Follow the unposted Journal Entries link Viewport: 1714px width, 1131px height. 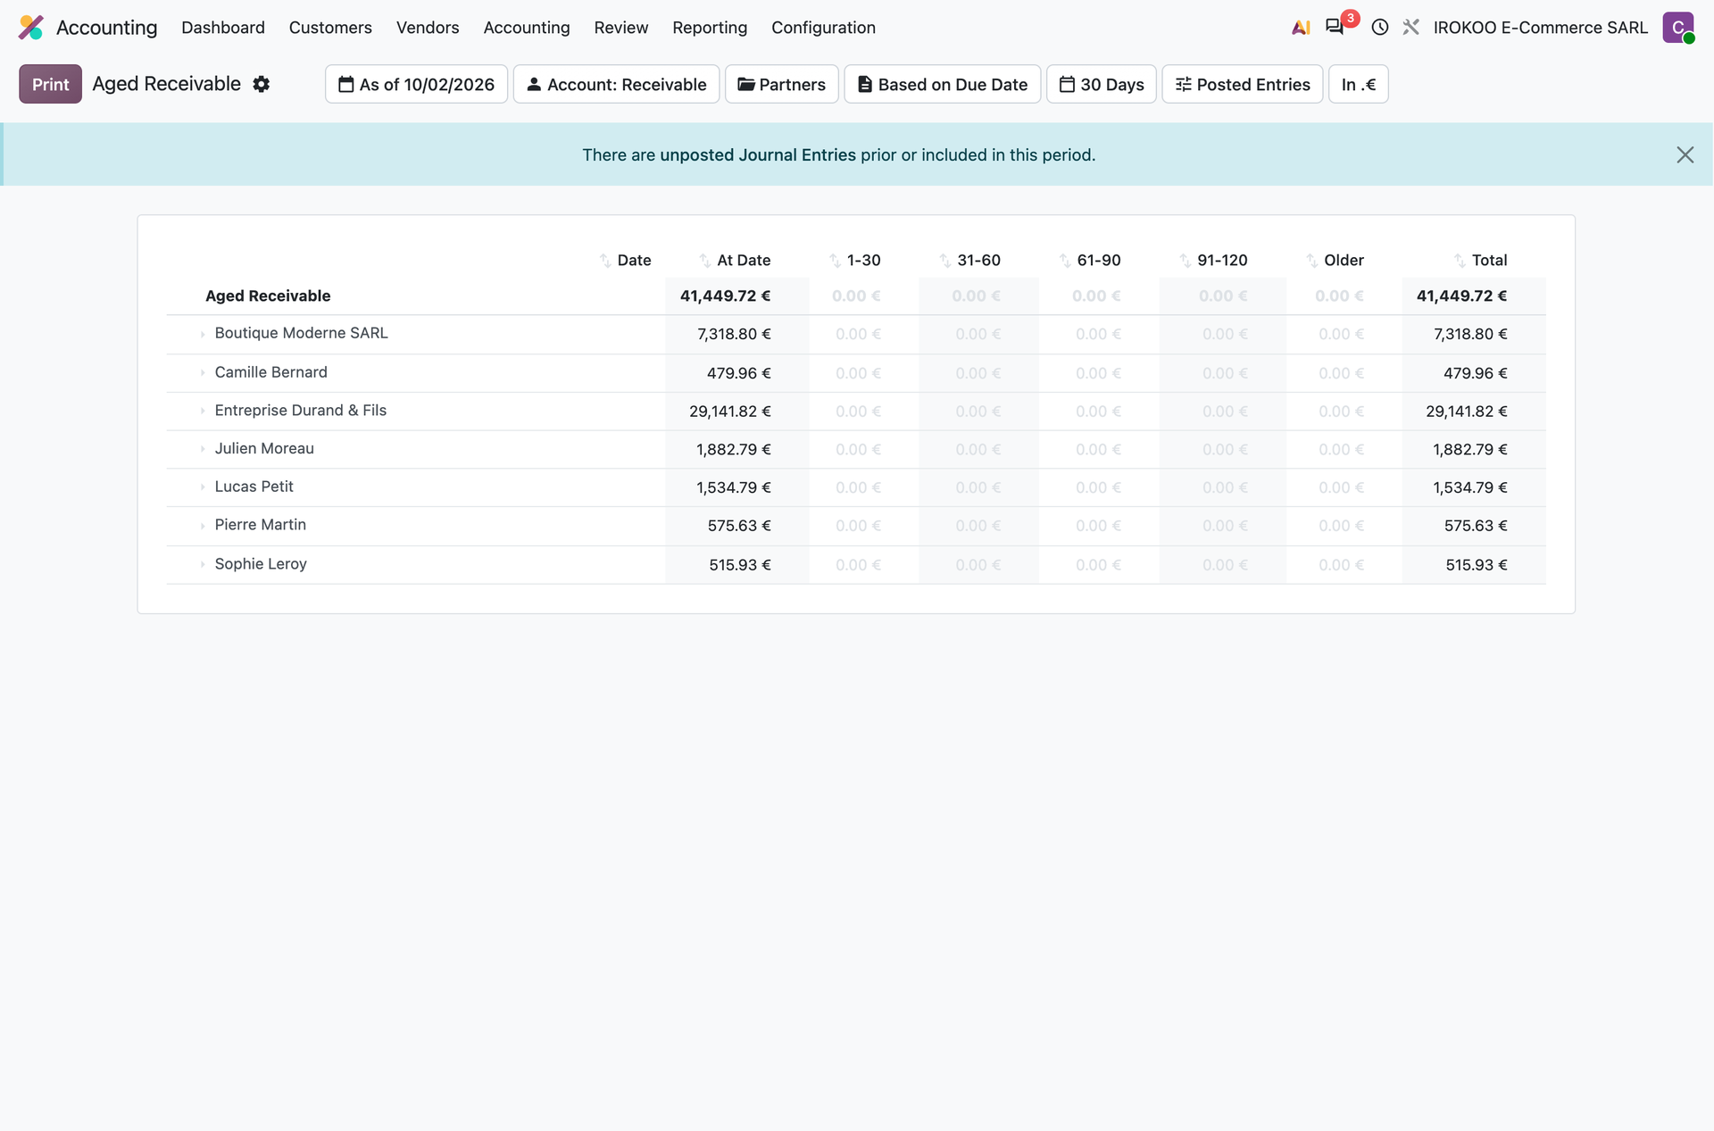[757, 154]
